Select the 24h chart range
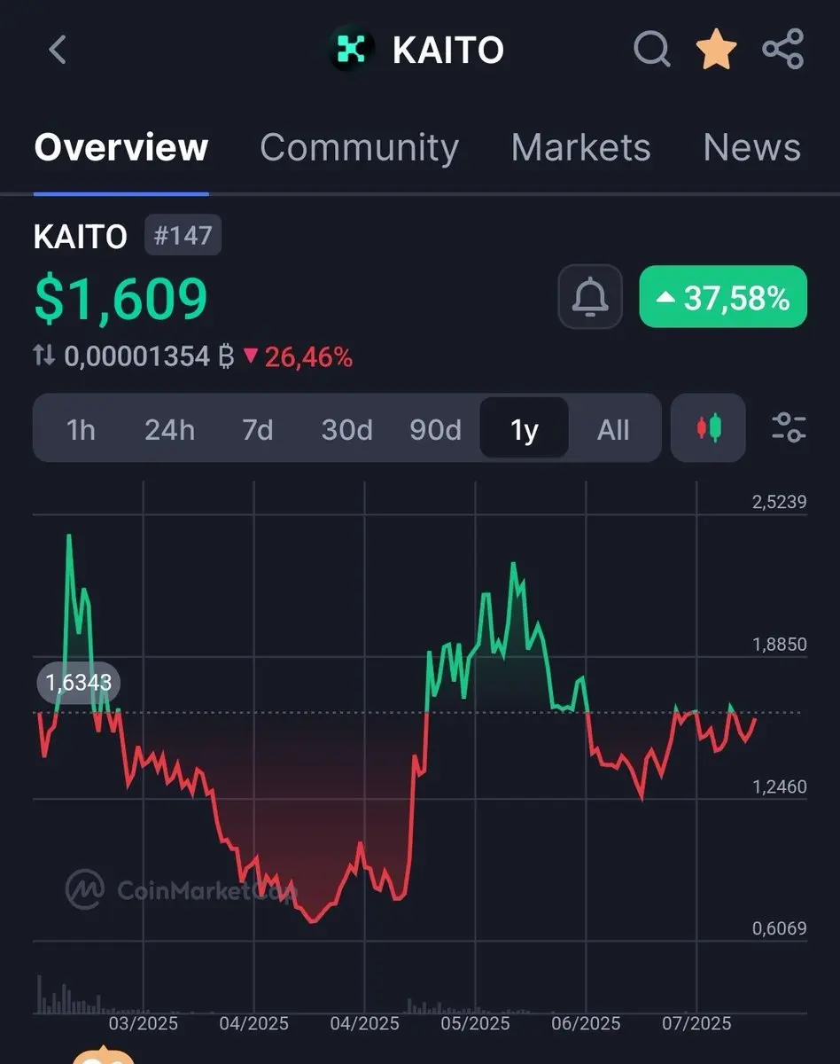 coord(169,430)
